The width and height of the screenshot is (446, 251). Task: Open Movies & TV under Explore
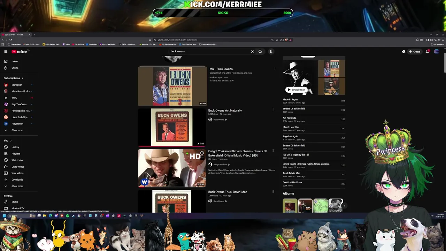[x=19, y=208]
